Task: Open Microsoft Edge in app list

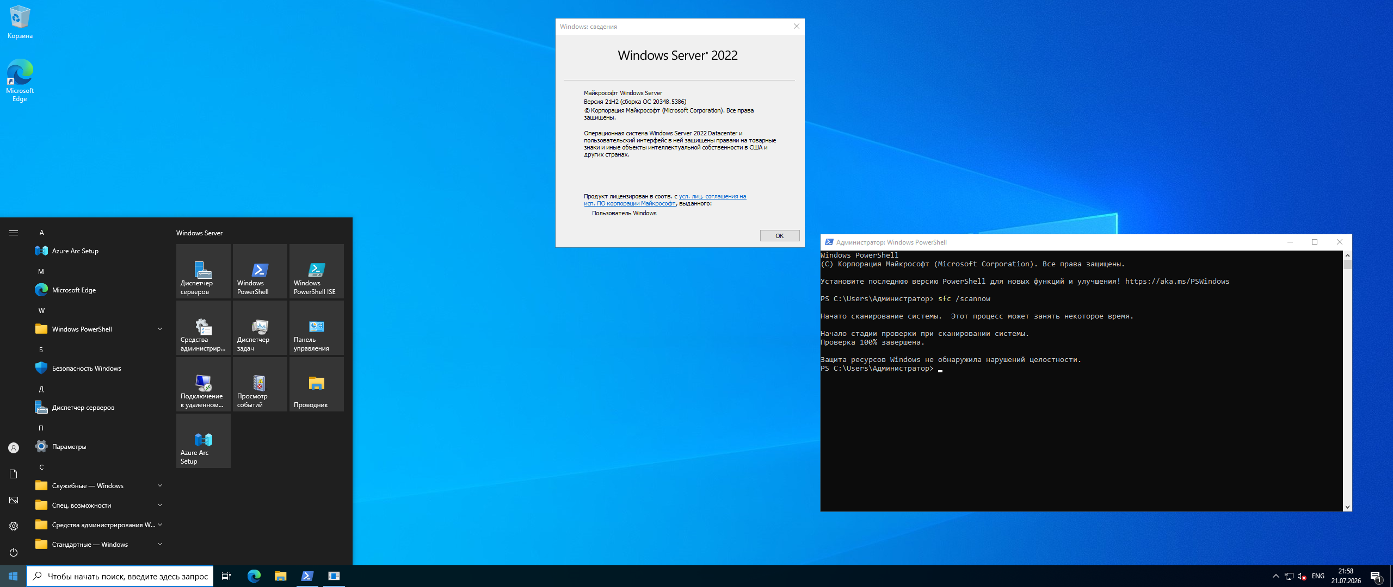Action: pyautogui.click(x=98, y=290)
